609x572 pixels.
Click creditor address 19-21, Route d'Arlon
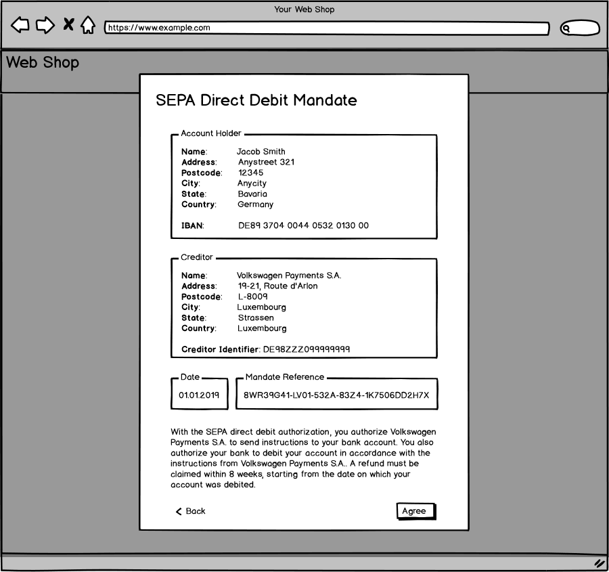tap(277, 286)
